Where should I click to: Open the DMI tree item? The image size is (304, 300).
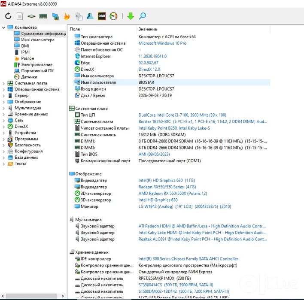click(21, 46)
